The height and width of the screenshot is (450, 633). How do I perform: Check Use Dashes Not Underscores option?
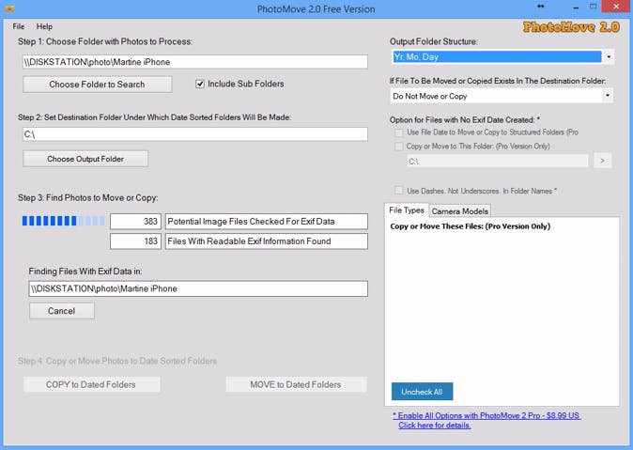pyautogui.click(x=399, y=191)
